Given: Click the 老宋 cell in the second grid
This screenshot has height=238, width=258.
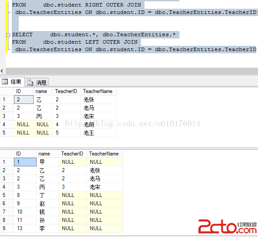Looking at the screenshot, I should click(105, 187).
